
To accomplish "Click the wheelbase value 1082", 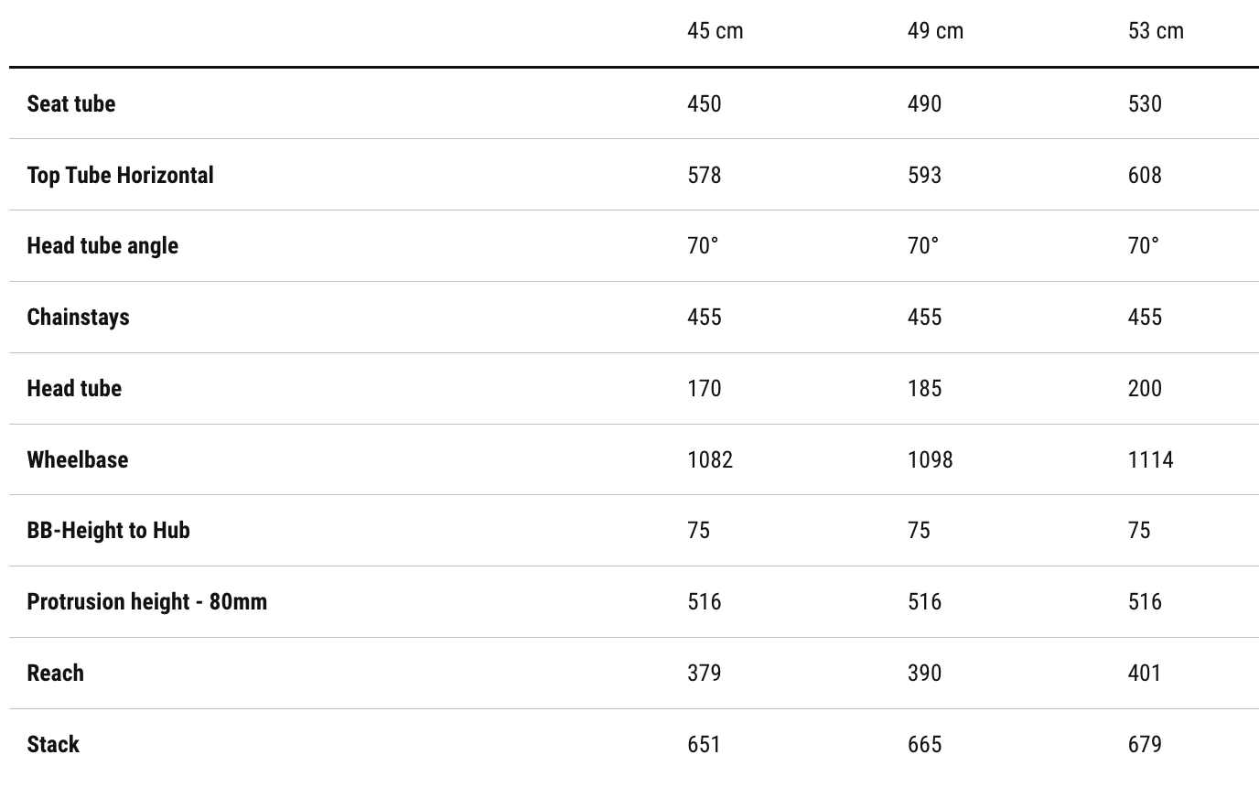I will click(x=710, y=459).
